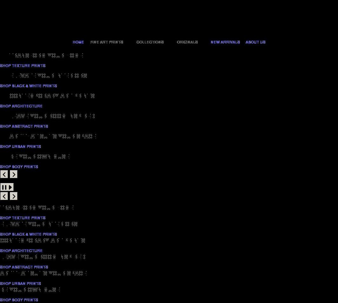Open SHOP URBAN PRINTS above the slider arrows
The height and width of the screenshot is (303, 338).
20,147
